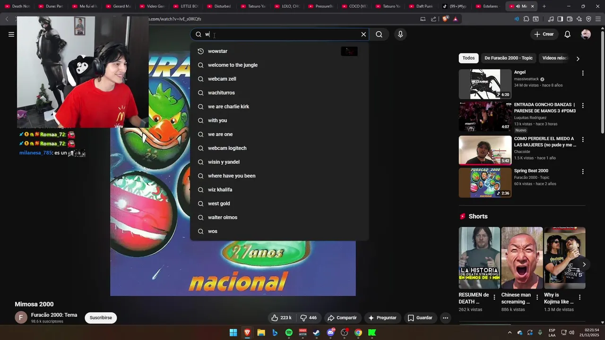Open the Chinese man screaming short
Viewport: 605px width, 340px height.
coord(522,258)
